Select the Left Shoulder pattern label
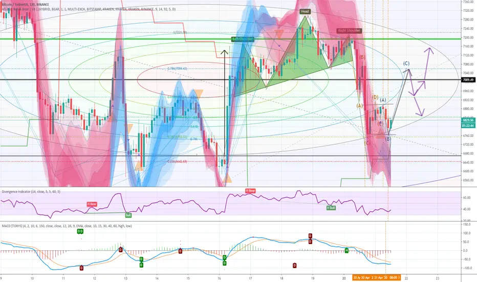Screen dimensions: 477x282 click(x=243, y=39)
